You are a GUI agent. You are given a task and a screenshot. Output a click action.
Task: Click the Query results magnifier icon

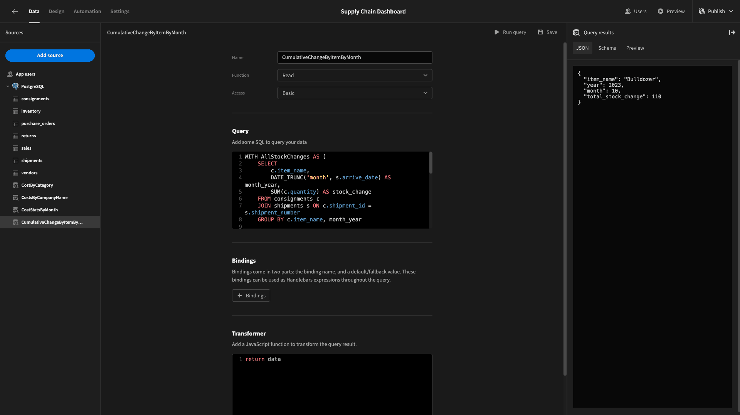[x=576, y=33]
